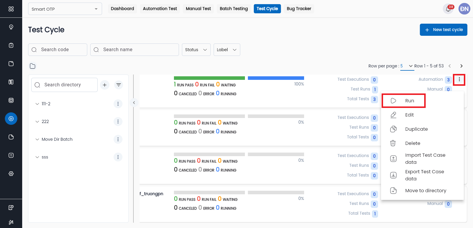
Task: Open the Smart OTP project dropdown
Action: 65,9
